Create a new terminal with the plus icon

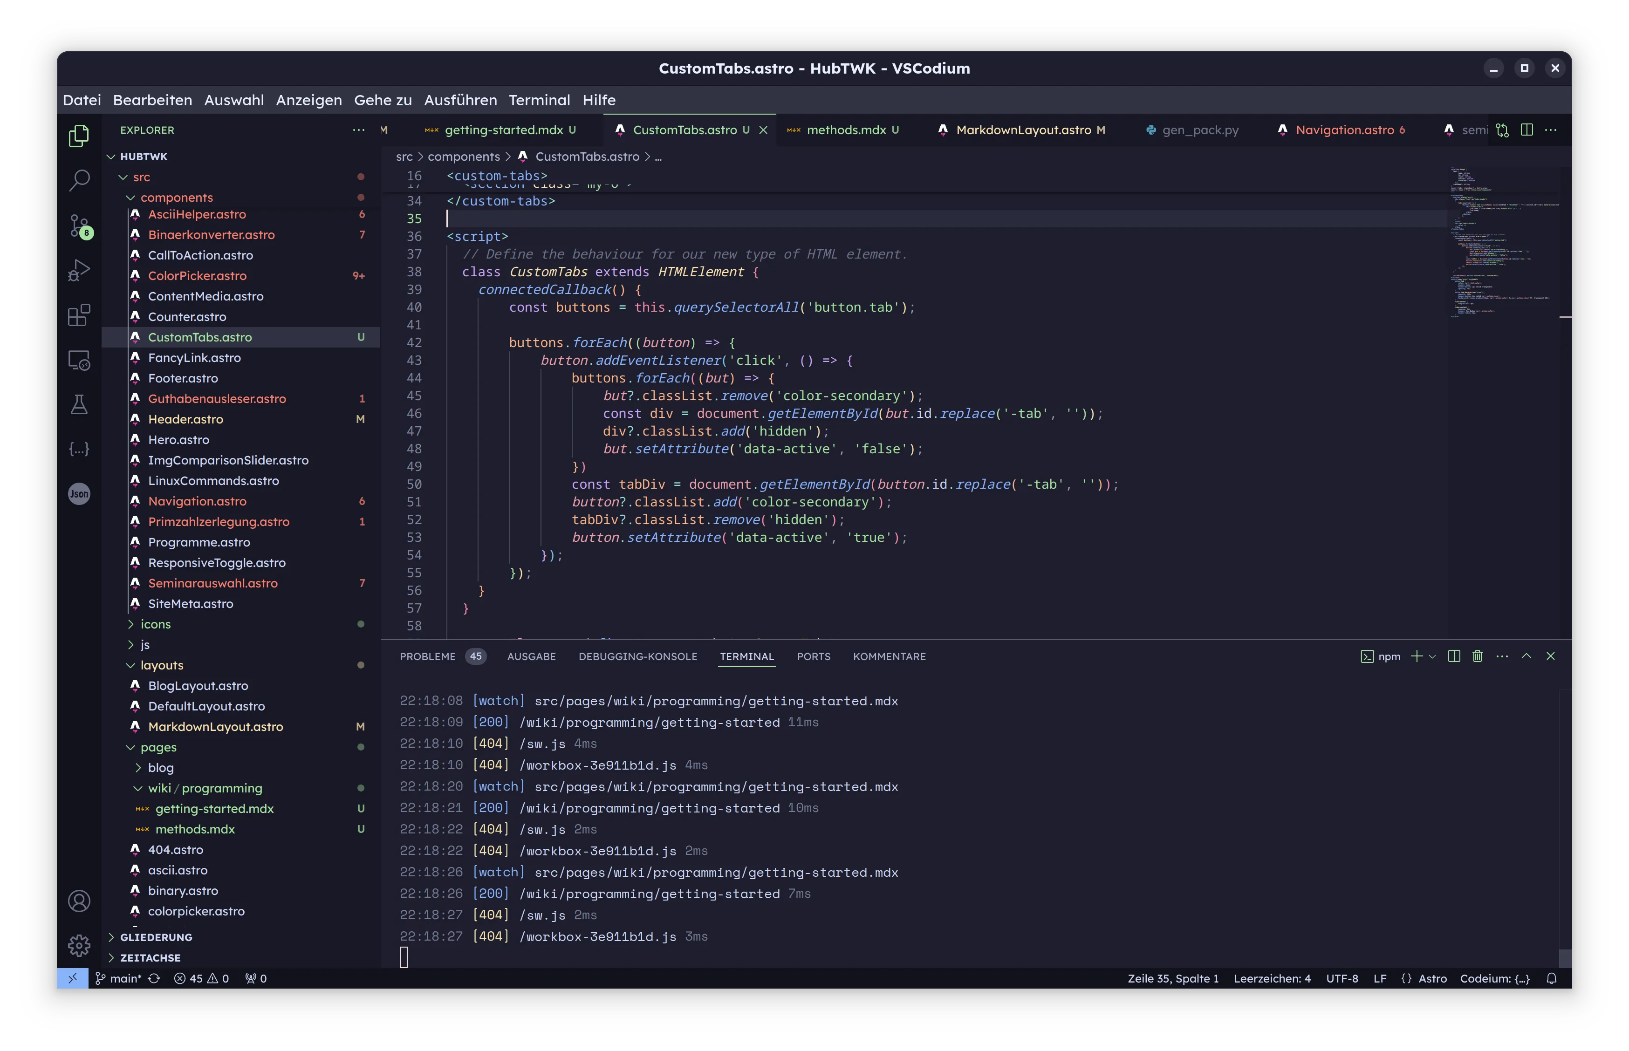[x=1418, y=656]
